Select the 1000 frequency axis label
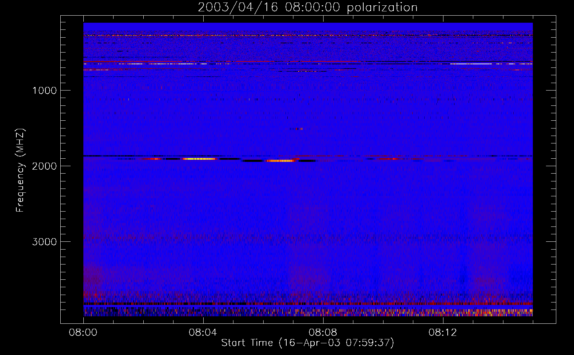The image size is (574, 355). coord(44,91)
